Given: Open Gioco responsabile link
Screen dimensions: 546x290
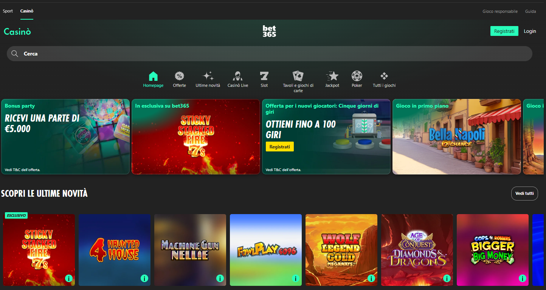Looking at the screenshot, I should coord(500,11).
